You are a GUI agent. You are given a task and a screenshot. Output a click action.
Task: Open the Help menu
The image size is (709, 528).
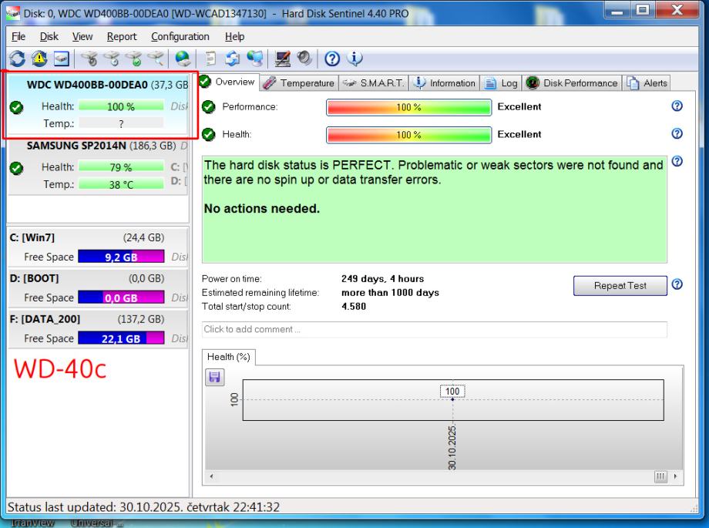(x=234, y=37)
